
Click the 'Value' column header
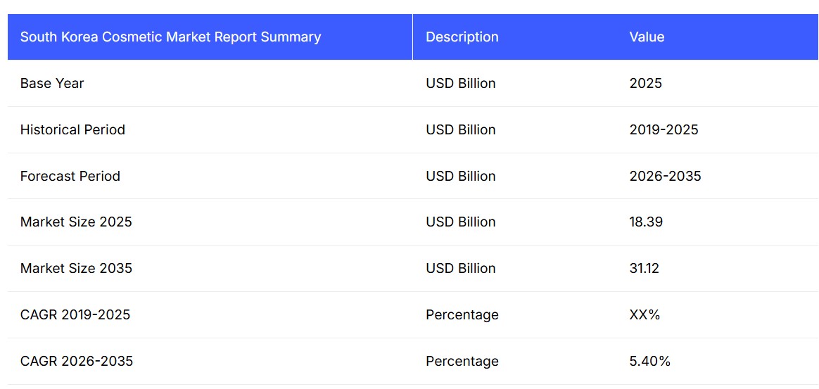(647, 37)
